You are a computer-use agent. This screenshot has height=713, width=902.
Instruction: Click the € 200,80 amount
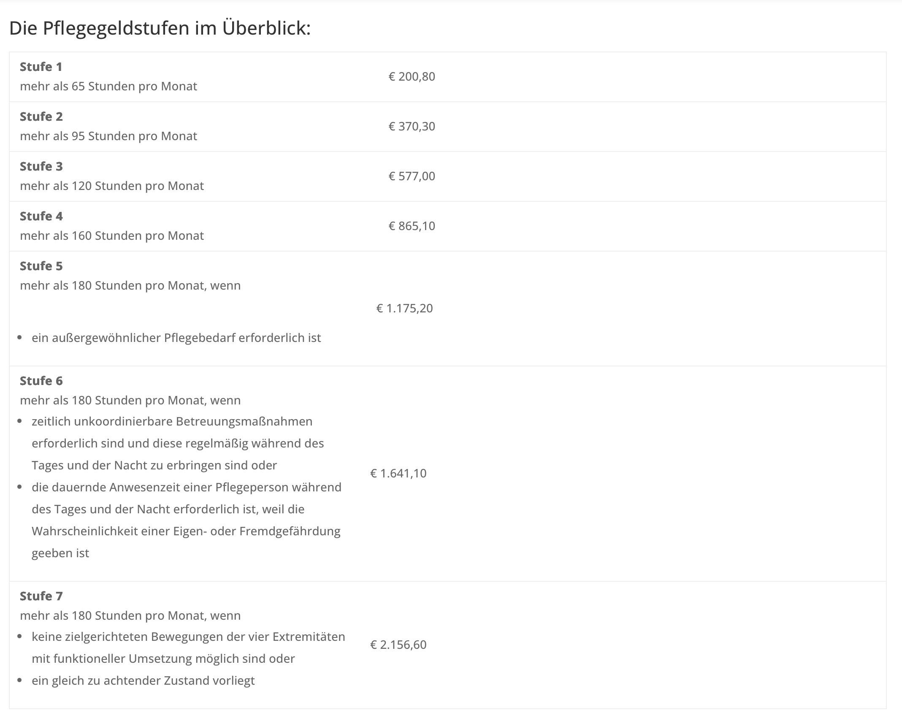[412, 76]
